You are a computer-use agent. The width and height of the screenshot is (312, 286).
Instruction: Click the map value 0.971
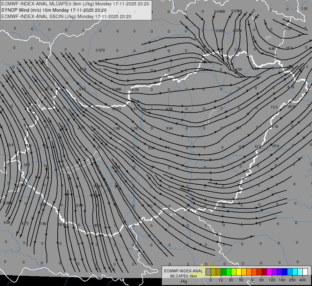pos(117,109)
